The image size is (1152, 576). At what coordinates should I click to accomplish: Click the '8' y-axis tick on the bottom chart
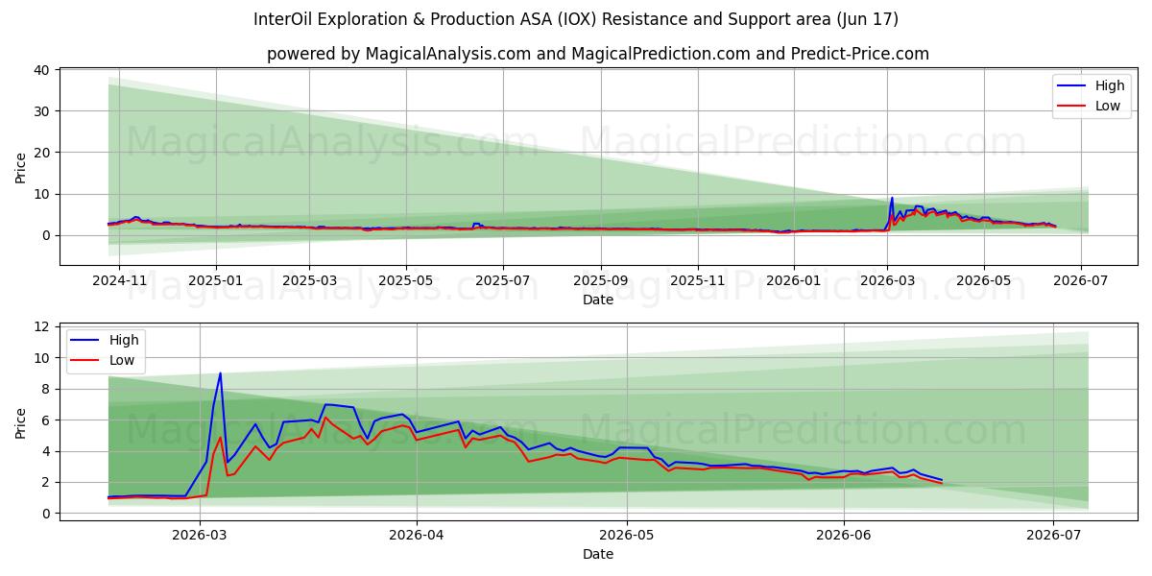(x=46, y=389)
